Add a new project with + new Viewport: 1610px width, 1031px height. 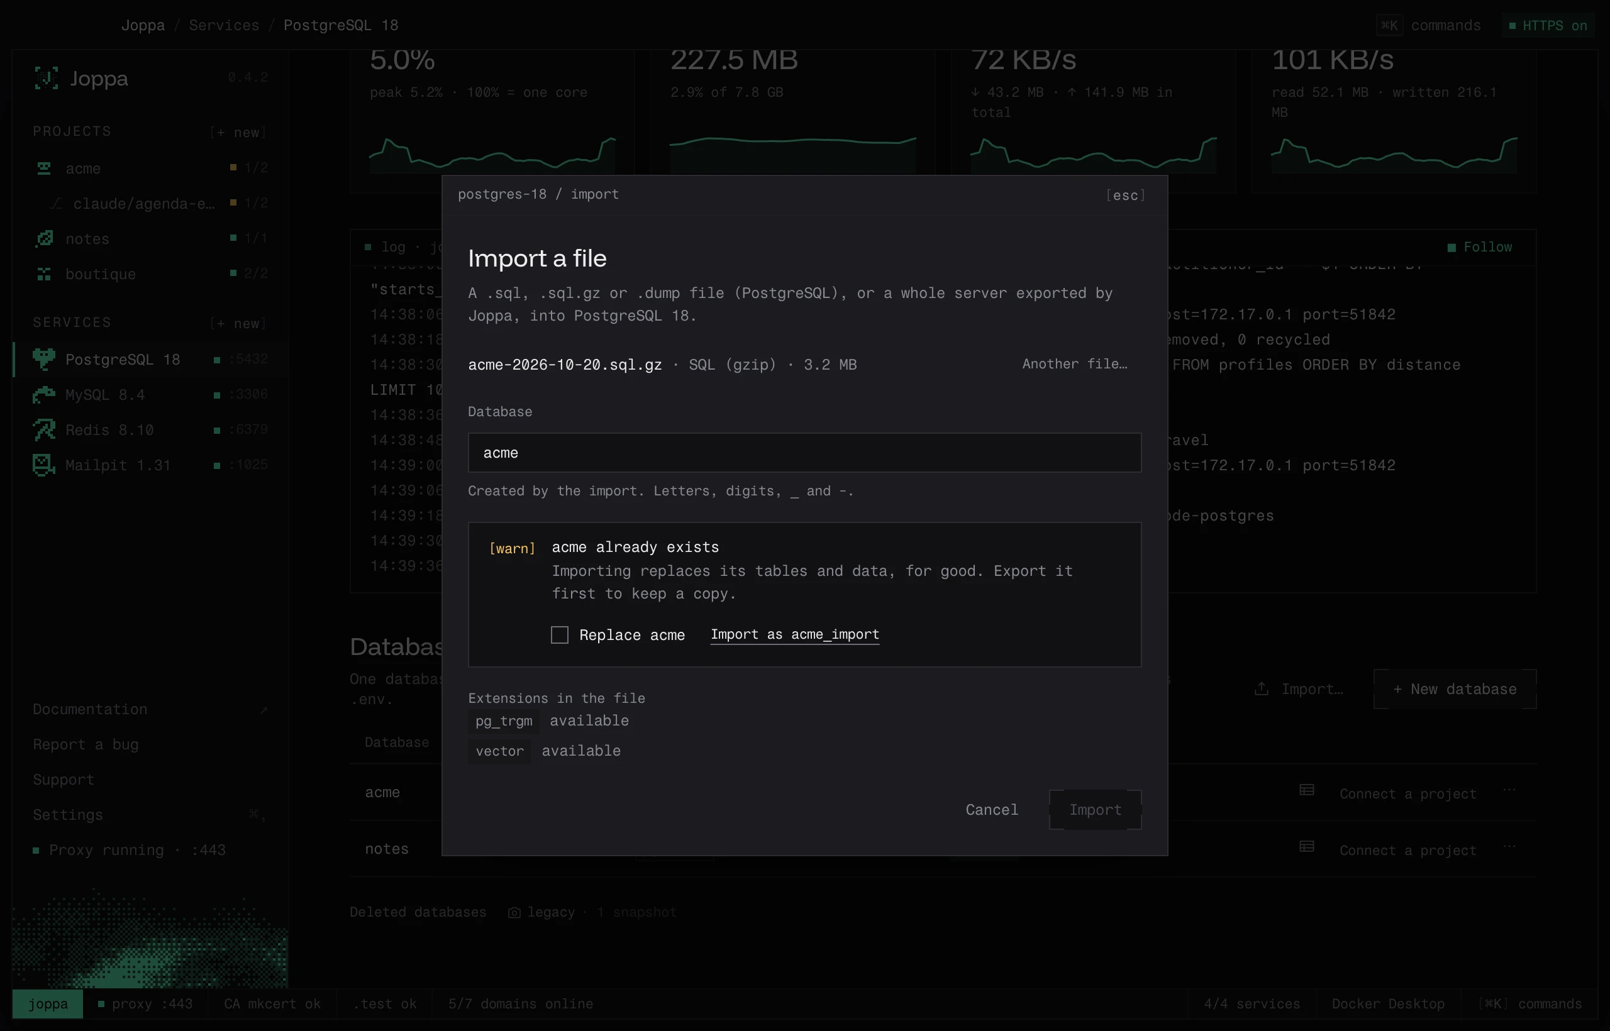click(x=238, y=132)
